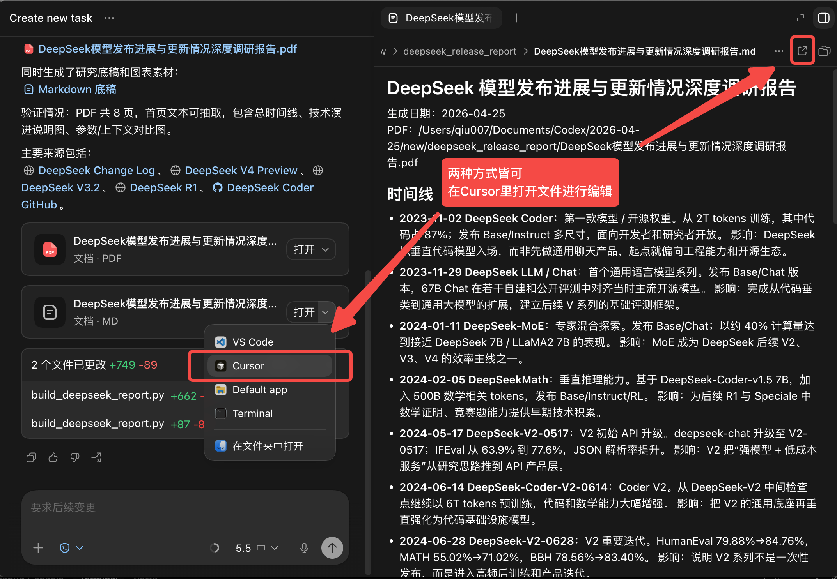Copy the response with the copy icon
Image resolution: width=837 pixels, height=579 pixels.
click(x=31, y=457)
